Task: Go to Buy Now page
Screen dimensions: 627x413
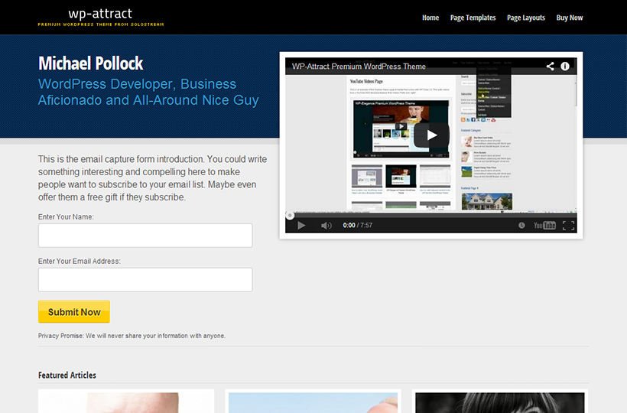Action: (570, 18)
